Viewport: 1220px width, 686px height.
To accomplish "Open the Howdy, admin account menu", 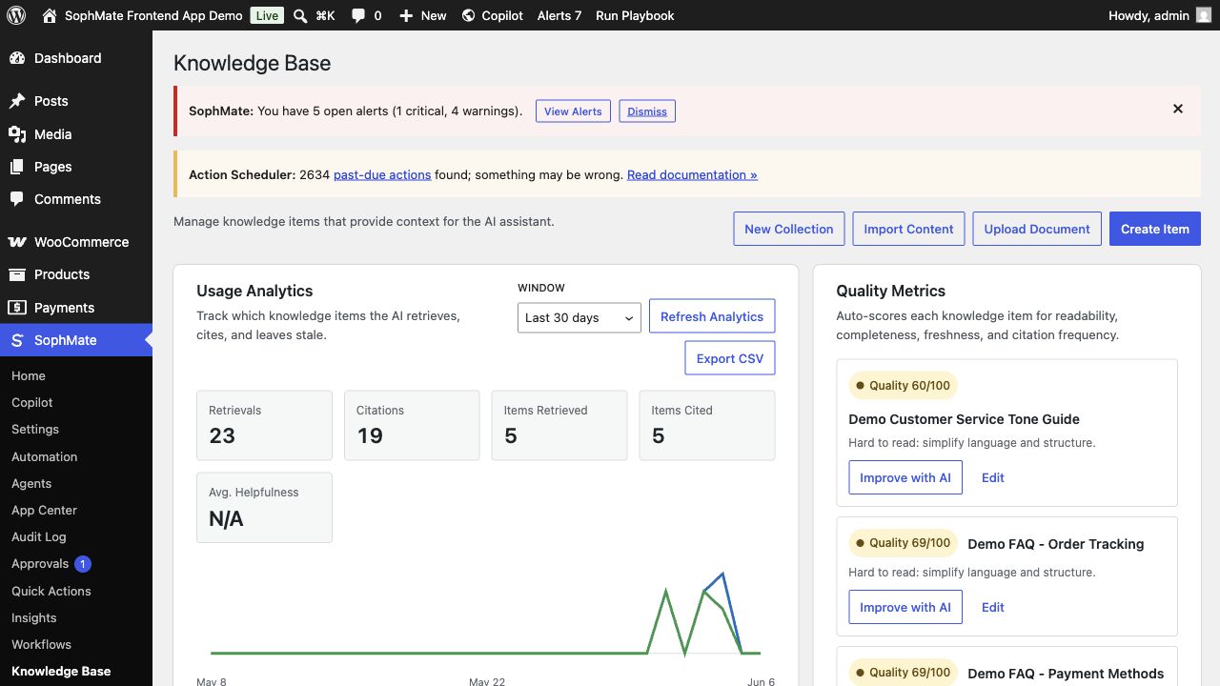I will [1160, 15].
